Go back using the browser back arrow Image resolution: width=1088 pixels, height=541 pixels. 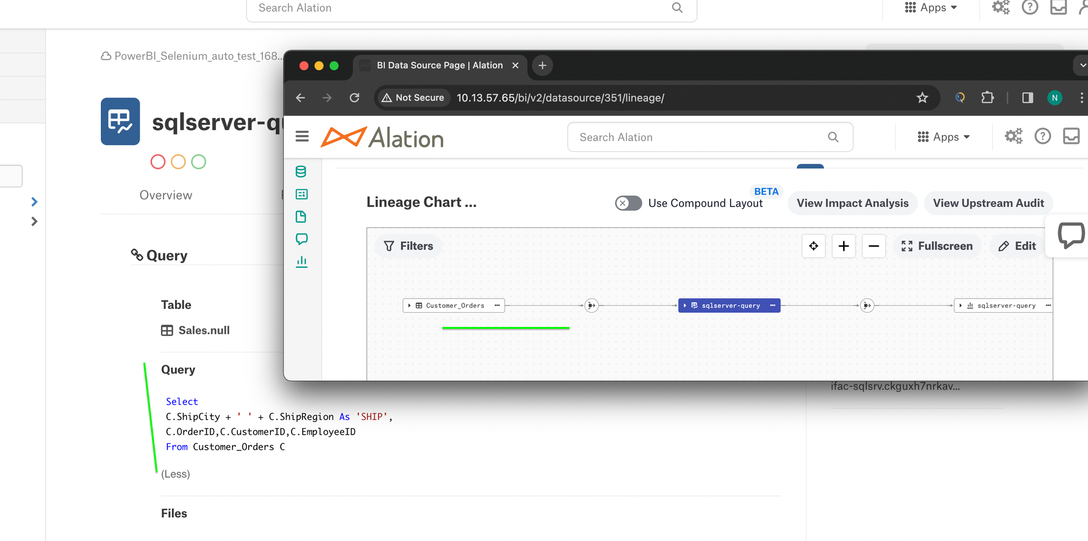click(x=301, y=98)
